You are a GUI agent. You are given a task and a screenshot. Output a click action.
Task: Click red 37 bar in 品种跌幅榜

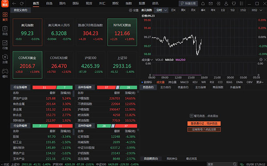coord(126,126)
